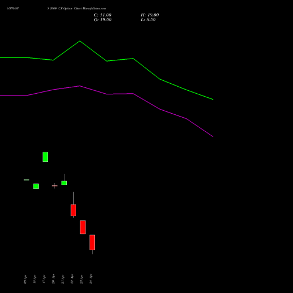This screenshot has width=293, height=293.
Task: Select the tall green candlestick for 17 Apr
Action: coord(45,157)
